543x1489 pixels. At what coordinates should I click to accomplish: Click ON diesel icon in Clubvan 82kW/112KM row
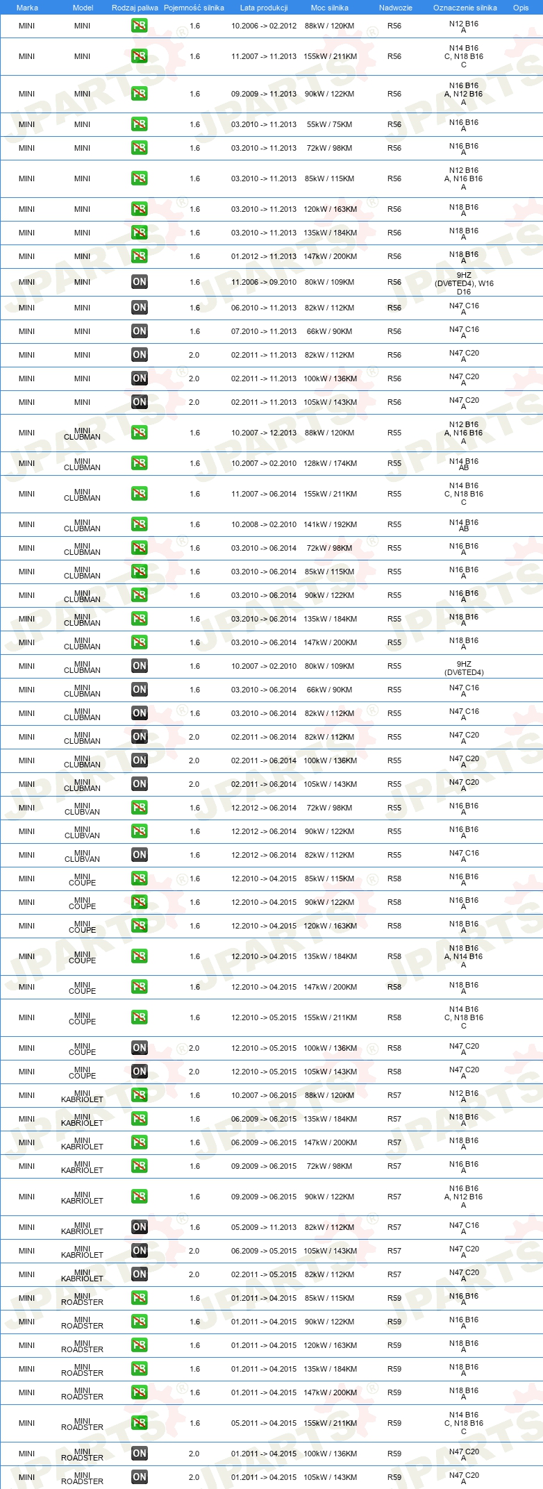coord(139,855)
